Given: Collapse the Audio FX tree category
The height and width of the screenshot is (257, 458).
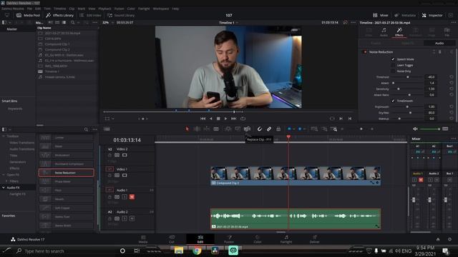Looking at the screenshot, I should click(4, 188).
